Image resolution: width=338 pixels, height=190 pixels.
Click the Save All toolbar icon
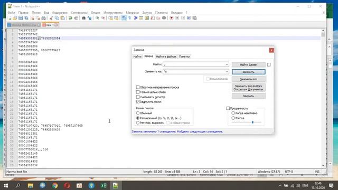pos(26,18)
